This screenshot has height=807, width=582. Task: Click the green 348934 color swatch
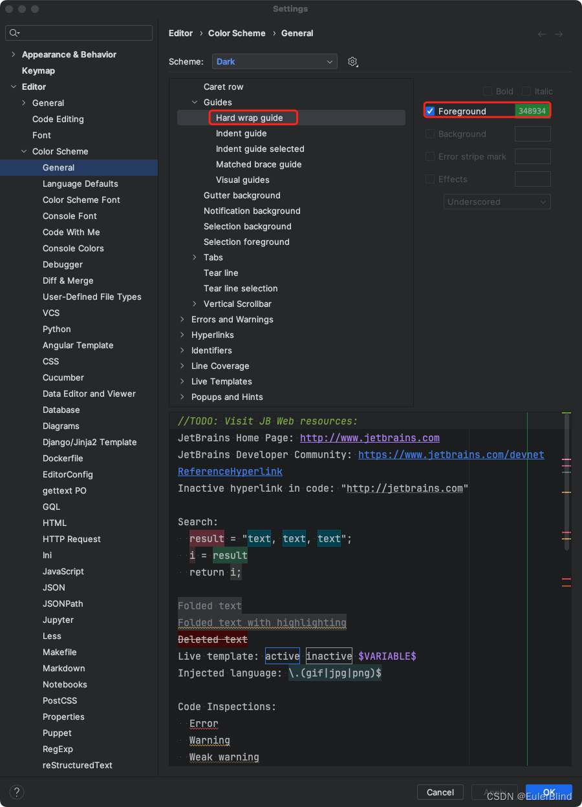pos(532,110)
